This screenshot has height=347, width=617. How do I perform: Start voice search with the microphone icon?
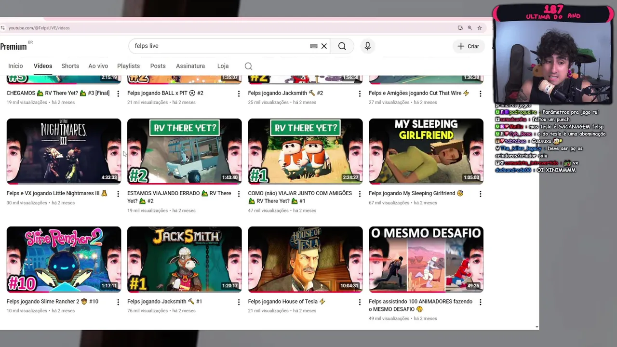click(367, 46)
